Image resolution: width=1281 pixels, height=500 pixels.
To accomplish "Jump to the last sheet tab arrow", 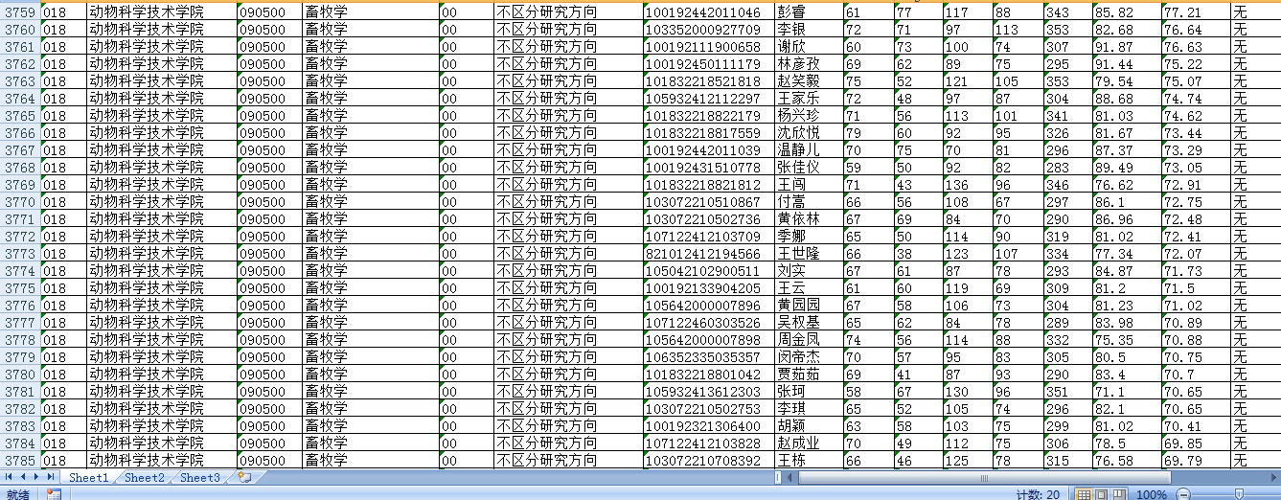I will (x=51, y=477).
